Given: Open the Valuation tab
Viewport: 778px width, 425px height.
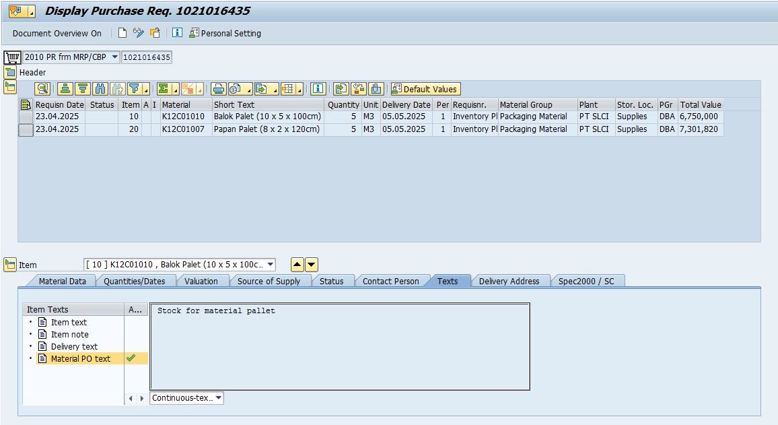Looking at the screenshot, I should [x=201, y=281].
